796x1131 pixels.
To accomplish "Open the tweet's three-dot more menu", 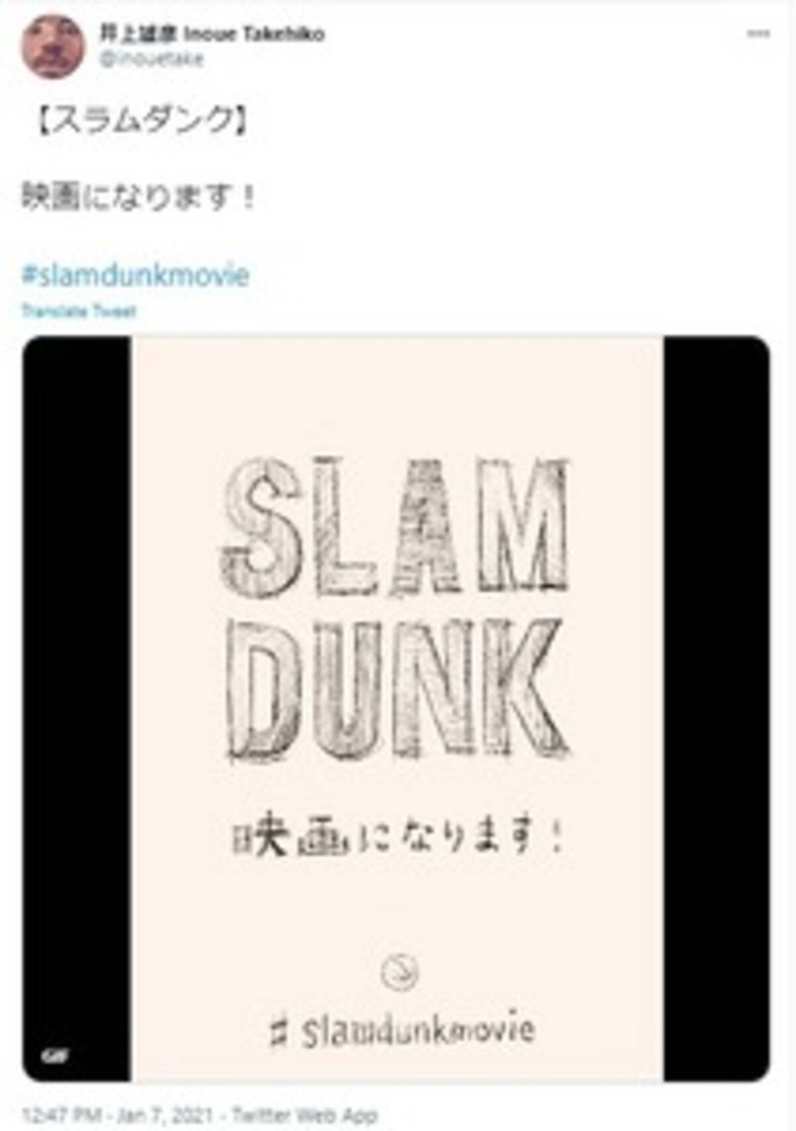I will (758, 34).
